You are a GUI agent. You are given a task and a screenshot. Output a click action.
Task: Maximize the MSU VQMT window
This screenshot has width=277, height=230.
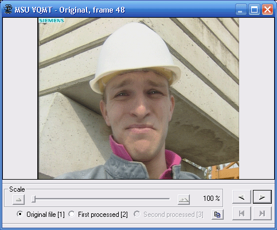pos(254,9)
